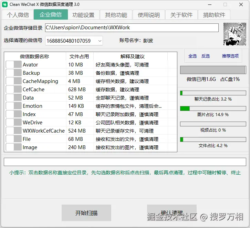Click the 524 MB size cell
The width and height of the screenshot is (250, 228).
(x=77, y=131)
